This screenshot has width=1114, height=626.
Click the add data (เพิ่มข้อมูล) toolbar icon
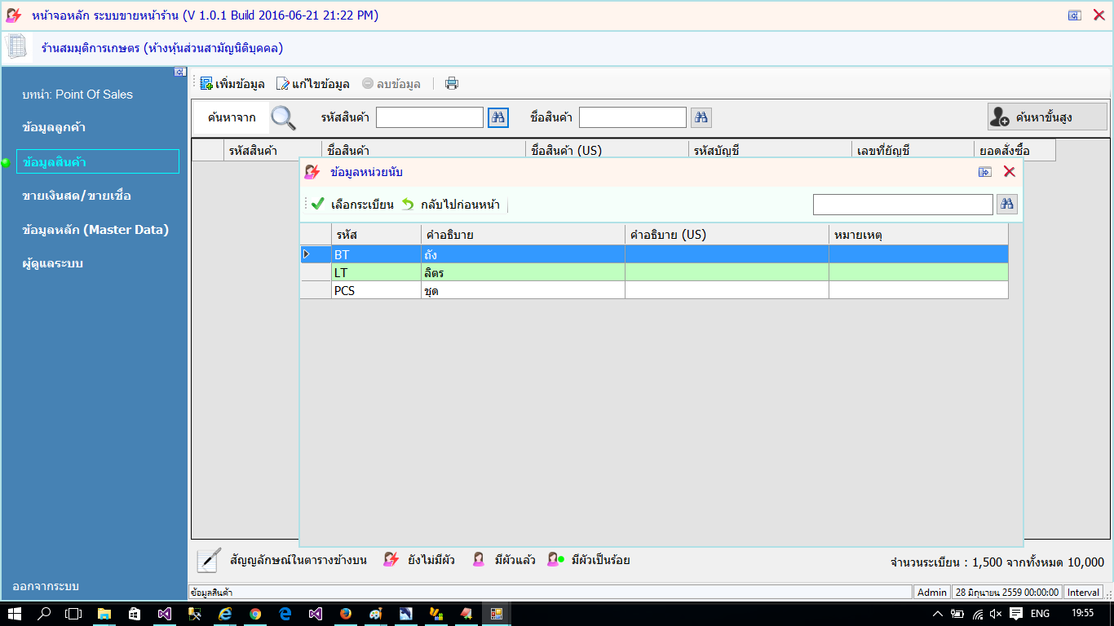click(x=206, y=83)
